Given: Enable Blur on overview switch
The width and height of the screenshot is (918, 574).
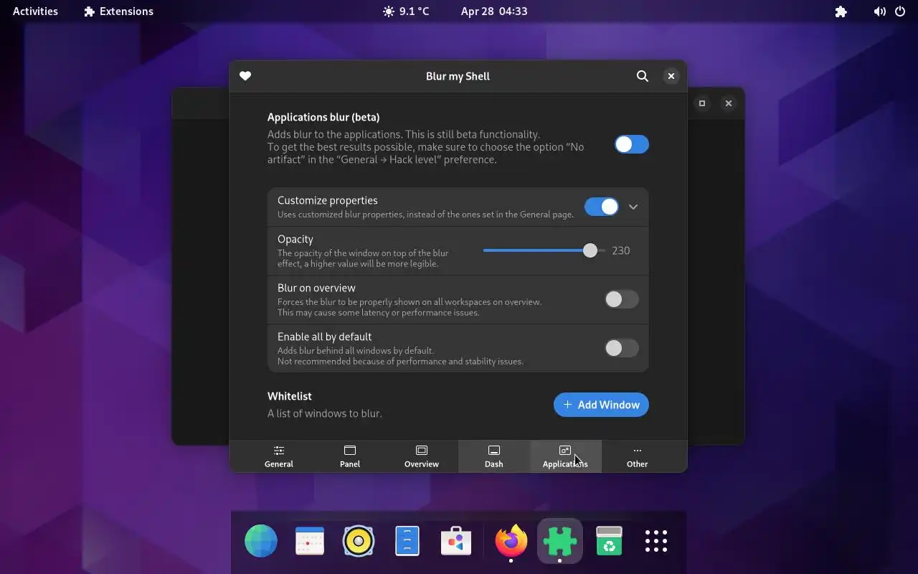Looking at the screenshot, I should coord(622,299).
